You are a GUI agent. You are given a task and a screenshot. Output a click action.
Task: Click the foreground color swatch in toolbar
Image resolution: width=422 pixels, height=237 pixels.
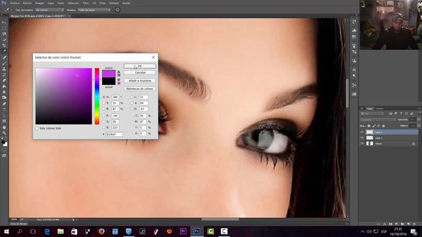[x=3, y=142]
